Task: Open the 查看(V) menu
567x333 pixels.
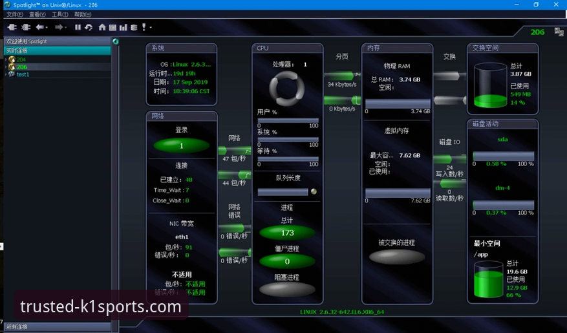Action: click(x=37, y=14)
